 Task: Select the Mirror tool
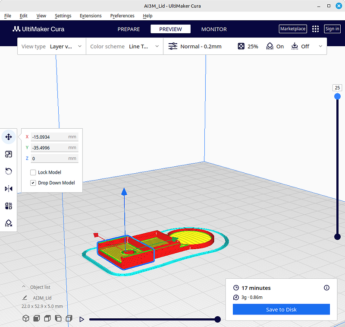click(x=9, y=189)
